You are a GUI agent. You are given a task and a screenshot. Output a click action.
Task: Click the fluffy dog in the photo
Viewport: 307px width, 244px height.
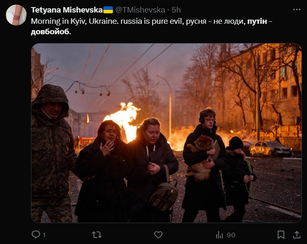pyautogui.click(x=200, y=156)
